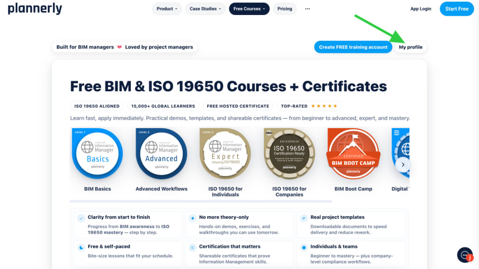Click the ISO 19650 Enterprise certification badge
This screenshot has width=479, height=269.
289,154
